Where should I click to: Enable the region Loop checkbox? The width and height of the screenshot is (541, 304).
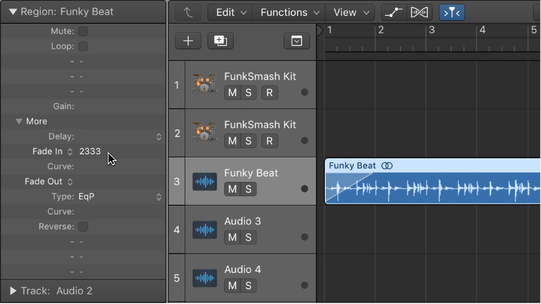point(83,46)
